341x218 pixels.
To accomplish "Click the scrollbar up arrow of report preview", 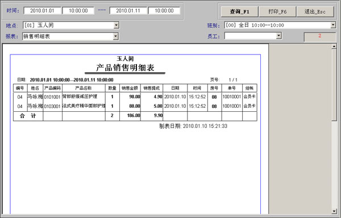I will (334, 46).
